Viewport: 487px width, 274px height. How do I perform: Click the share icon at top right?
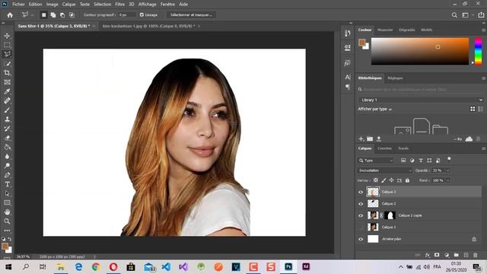coord(481,15)
